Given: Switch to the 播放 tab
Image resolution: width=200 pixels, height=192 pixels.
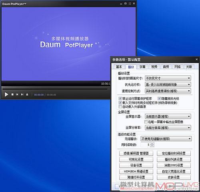Looking at the screenshot, I should click(131, 67).
